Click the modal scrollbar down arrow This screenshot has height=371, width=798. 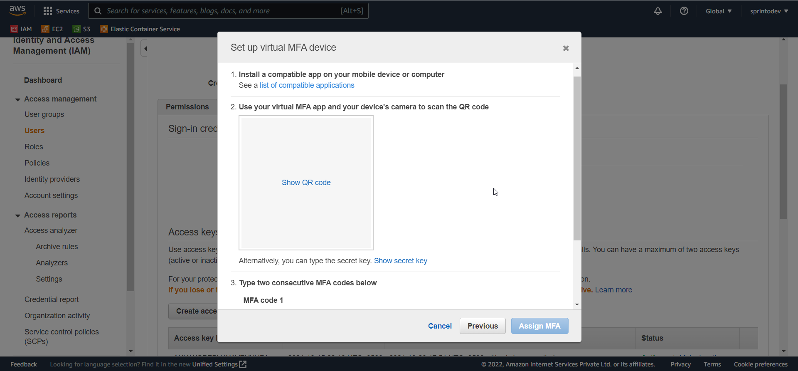(x=577, y=305)
